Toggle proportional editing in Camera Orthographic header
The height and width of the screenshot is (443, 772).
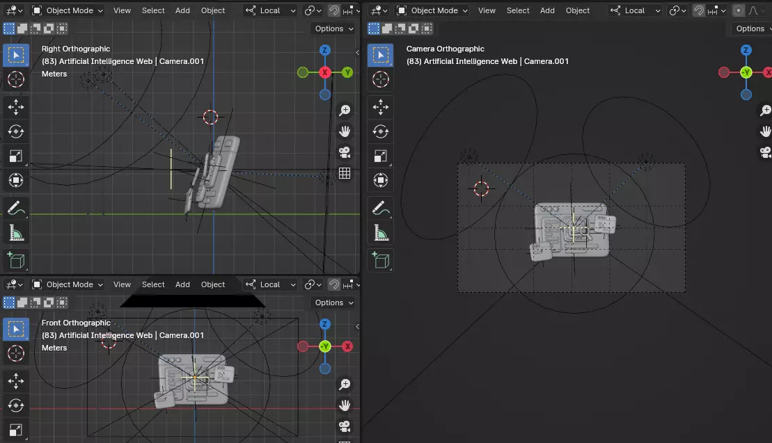[739, 10]
